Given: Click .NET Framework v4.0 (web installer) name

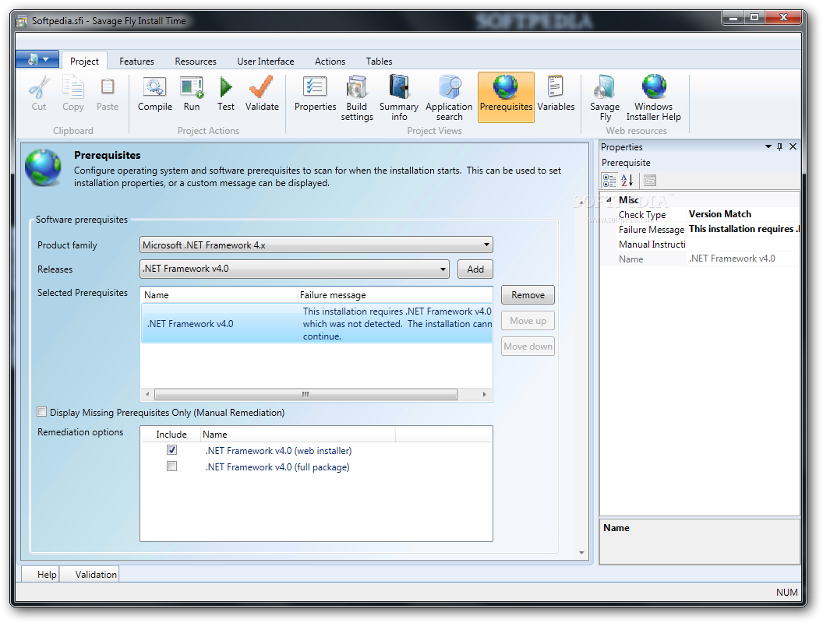Looking at the screenshot, I should point(278,450).
